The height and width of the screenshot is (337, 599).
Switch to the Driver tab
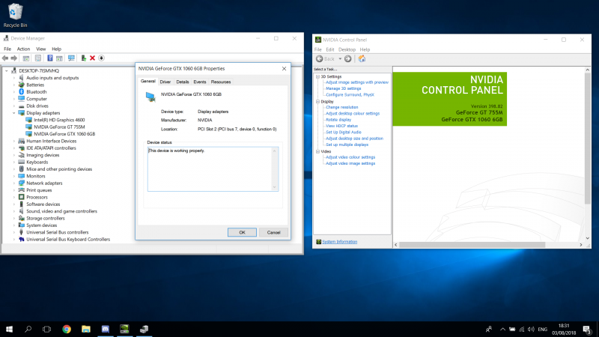(x=165, y=82)
